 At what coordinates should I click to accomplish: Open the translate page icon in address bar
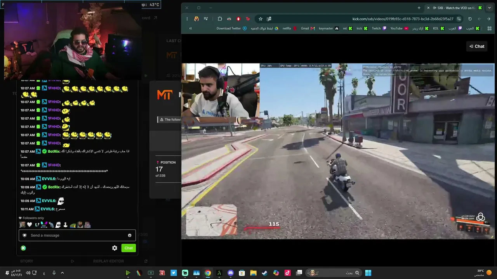tap(269, 19)
